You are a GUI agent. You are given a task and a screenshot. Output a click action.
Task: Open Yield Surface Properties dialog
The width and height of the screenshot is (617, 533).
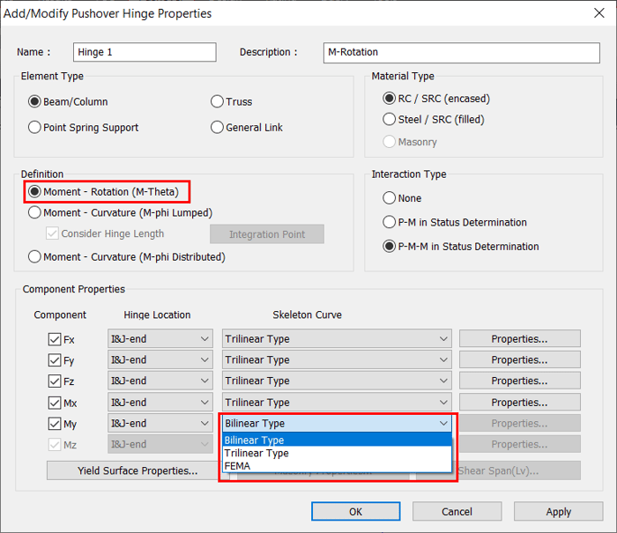pos(138,470)
